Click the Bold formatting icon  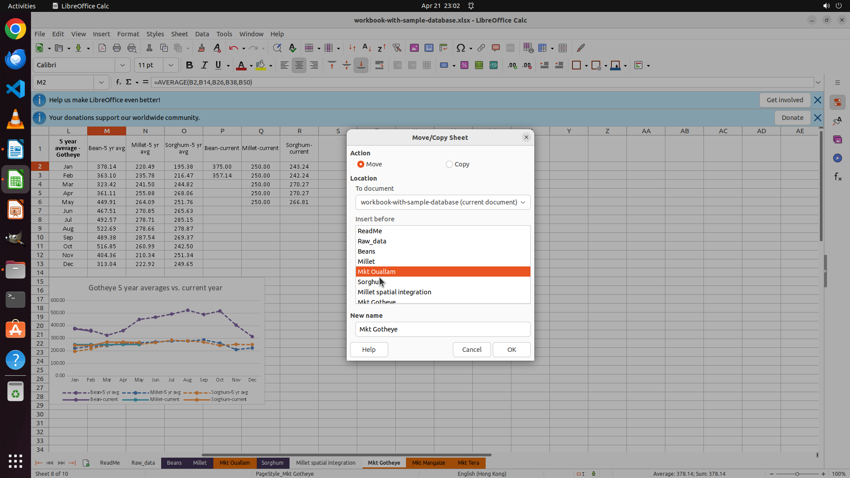[x=189, y=66]
